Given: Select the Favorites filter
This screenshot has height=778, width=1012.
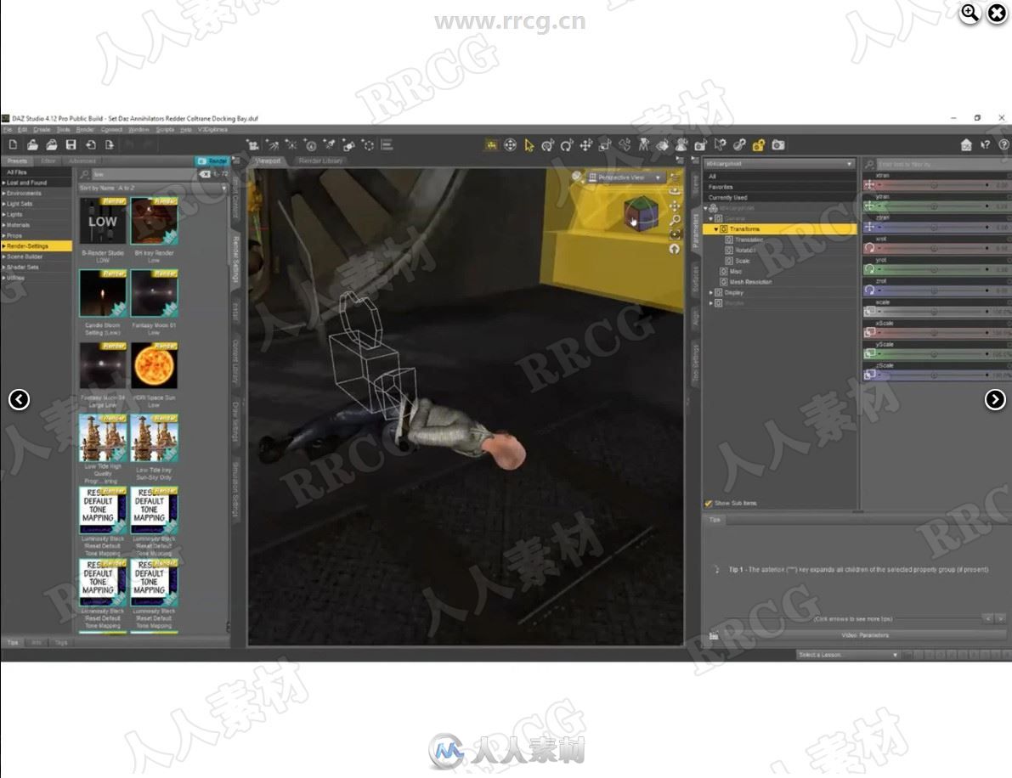Looking at the screenshot, I should [x=779, y=187].
